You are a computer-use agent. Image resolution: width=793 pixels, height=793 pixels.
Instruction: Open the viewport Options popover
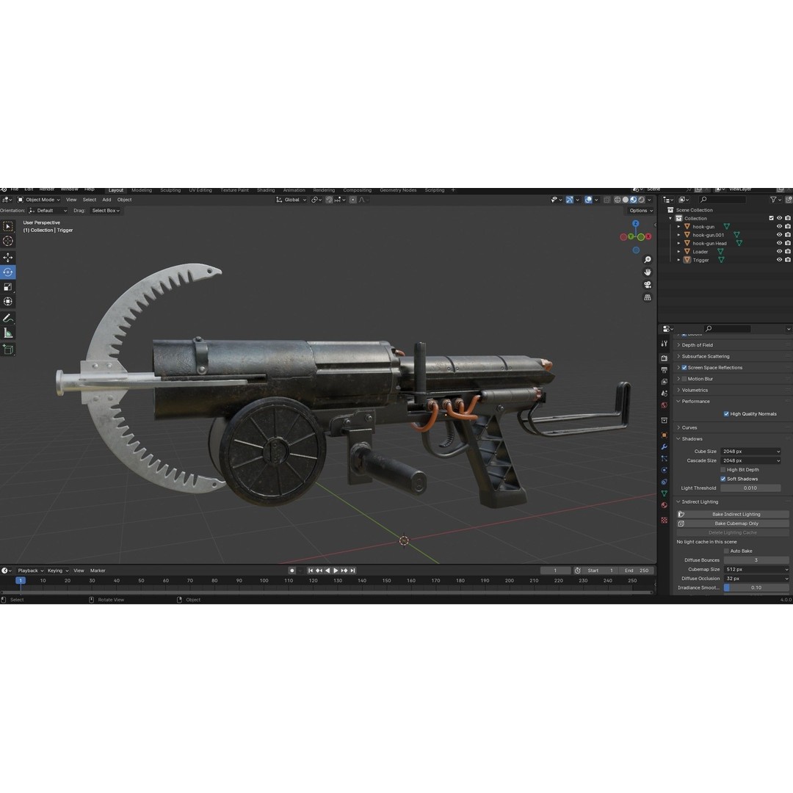(x=641, y=211)
